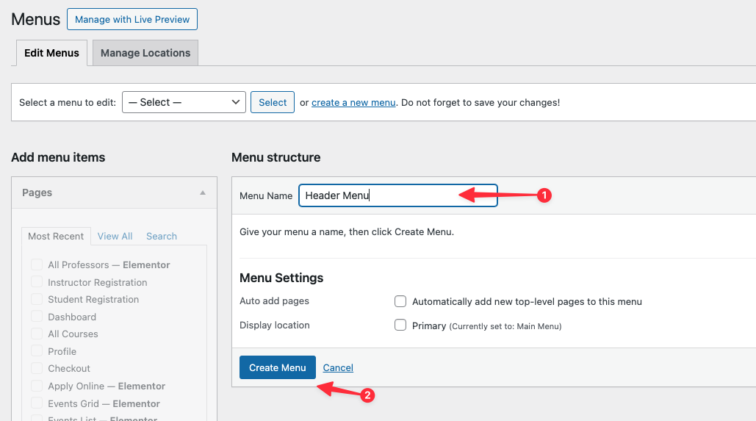Click the Select button
The image size is (756, 421).
pyautogui.click(x=273, y=102)
